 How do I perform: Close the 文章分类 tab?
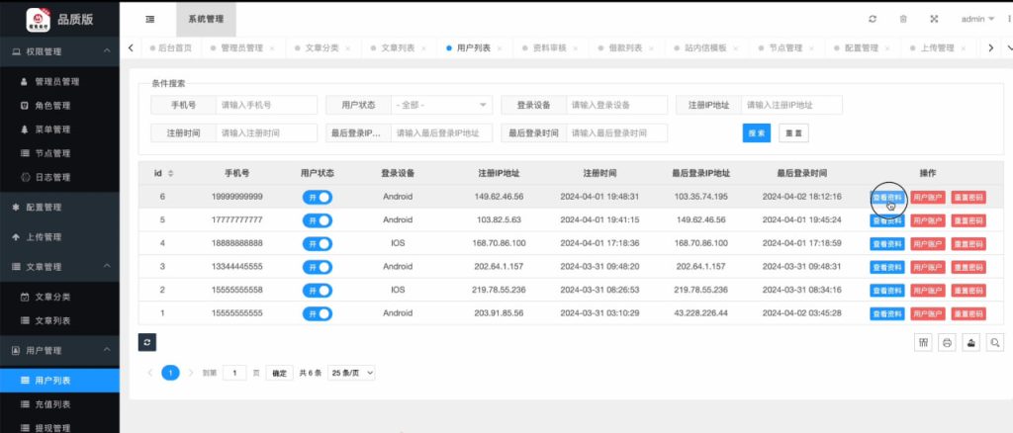[347, 48]
